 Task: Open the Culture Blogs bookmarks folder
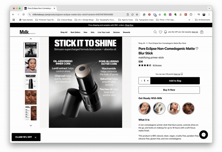click(65, 20)
